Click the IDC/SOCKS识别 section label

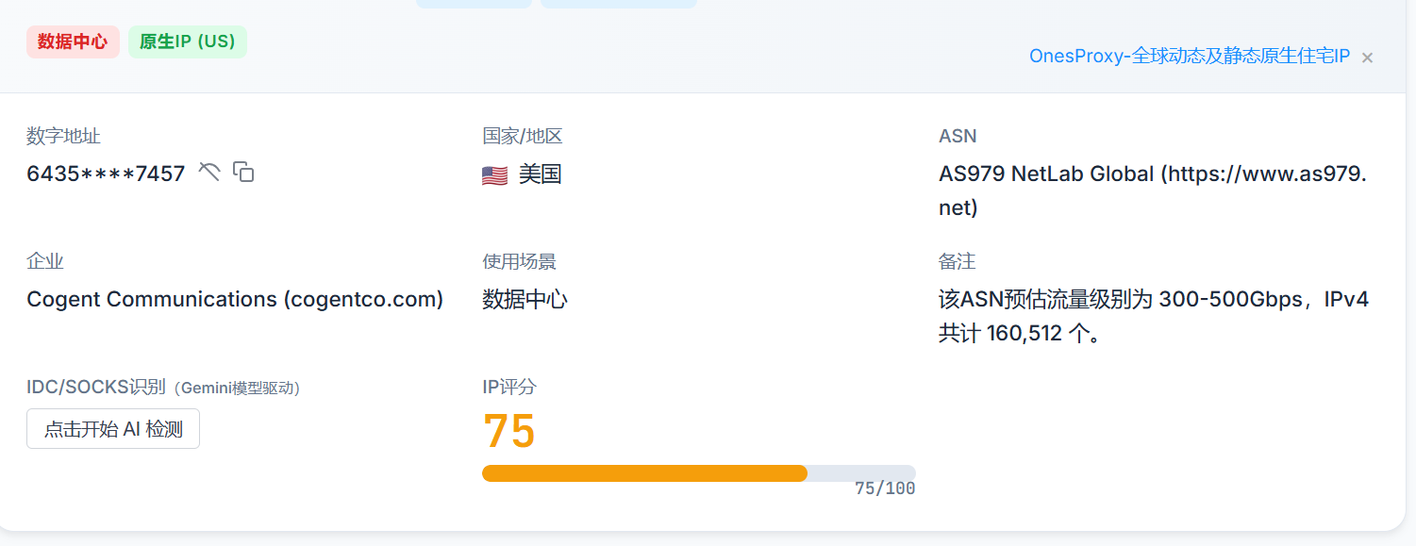[94, 387]
